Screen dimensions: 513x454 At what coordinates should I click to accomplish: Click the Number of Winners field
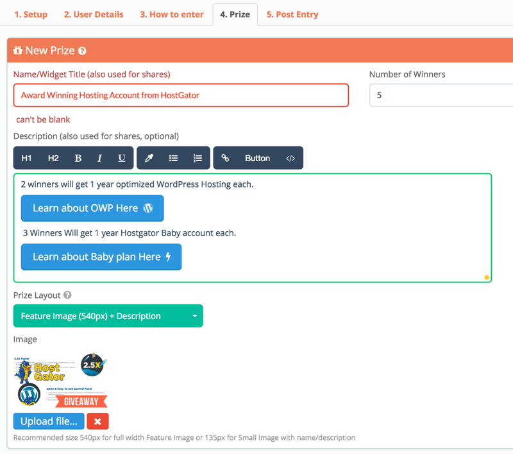click(441, 95)
